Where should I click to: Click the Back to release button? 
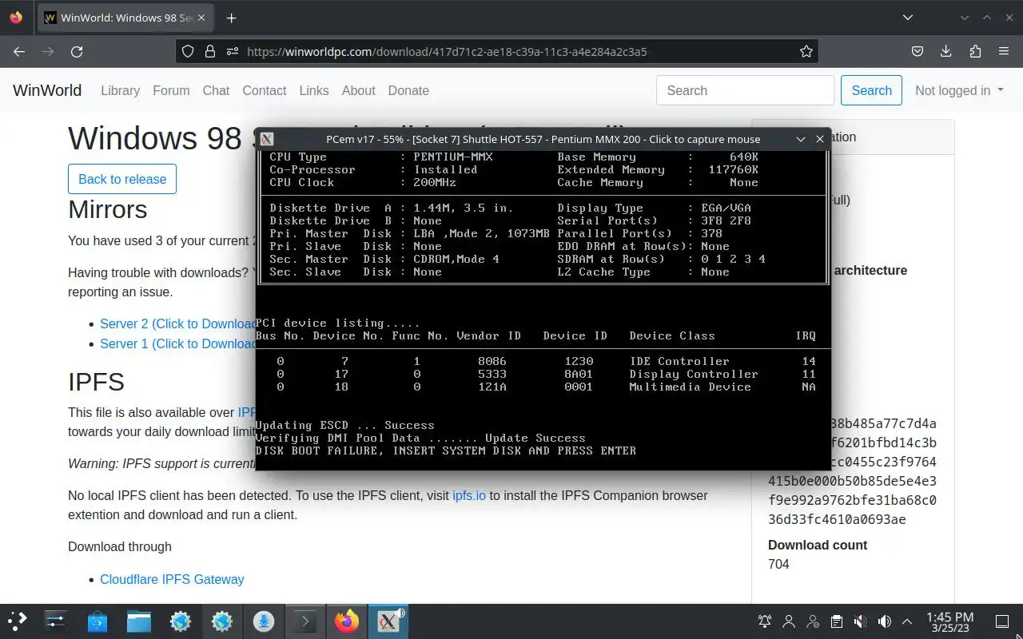coord(122,179)
